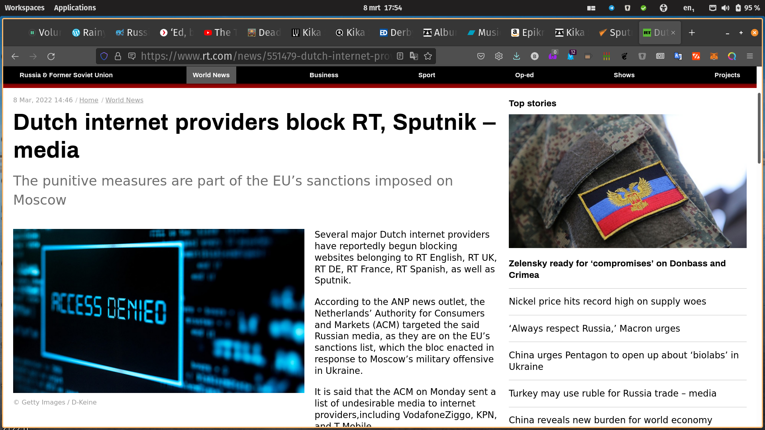Open the accessibility menu in top panel
The image size is (765, 430).
pyautogui.click(x=663, y=8)
